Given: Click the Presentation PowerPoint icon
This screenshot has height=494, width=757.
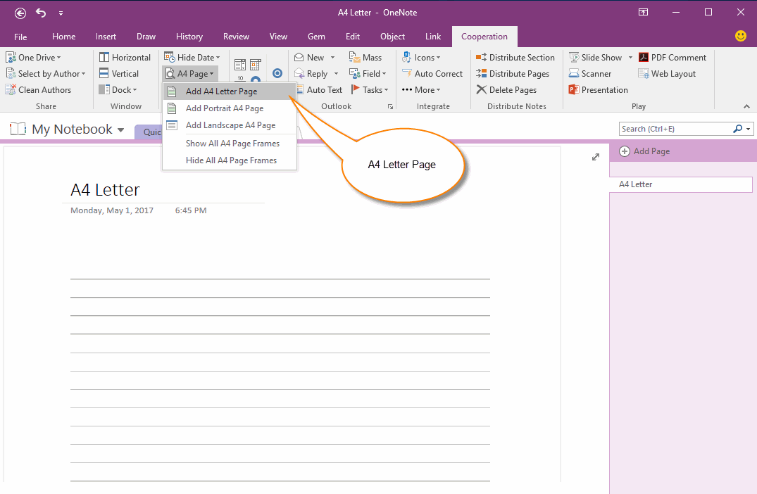Looking at the screenshot, I should click(573, 90).
